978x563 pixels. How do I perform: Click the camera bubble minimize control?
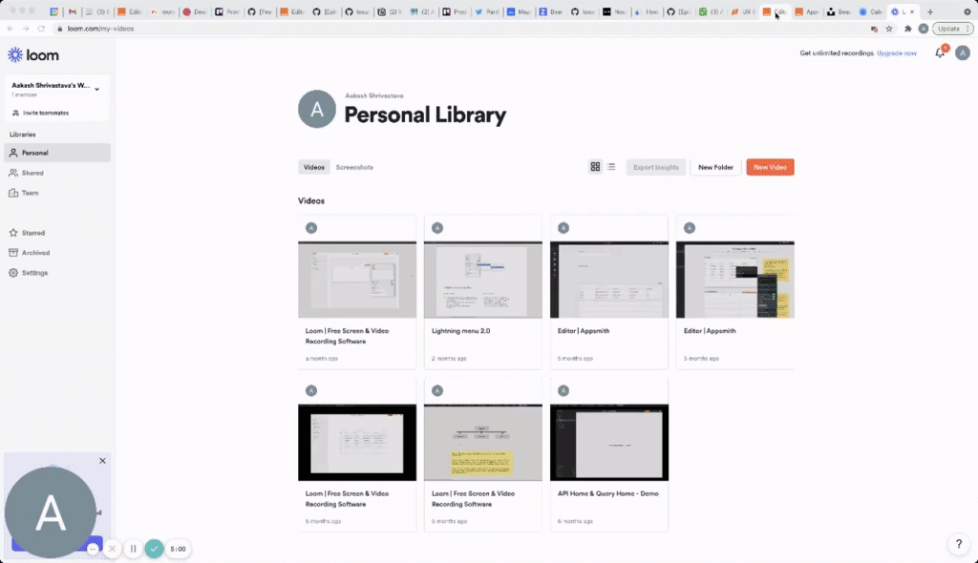pos(93,549)
